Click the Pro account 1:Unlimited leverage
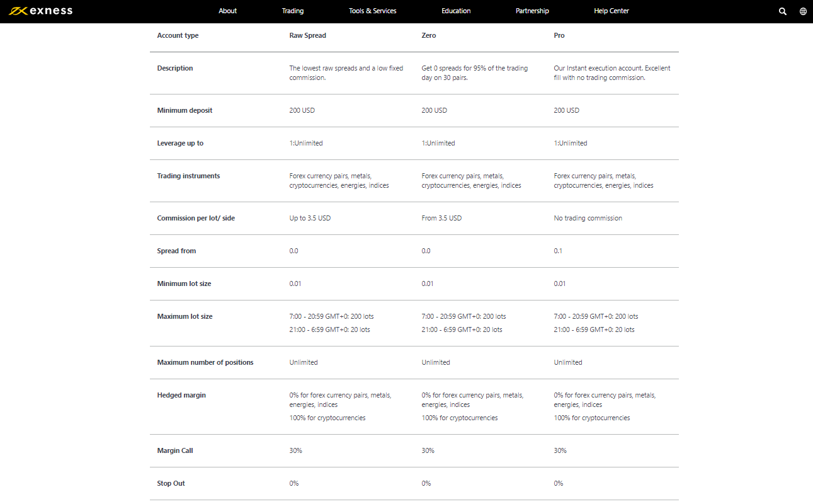 click(x=571, y=143)
